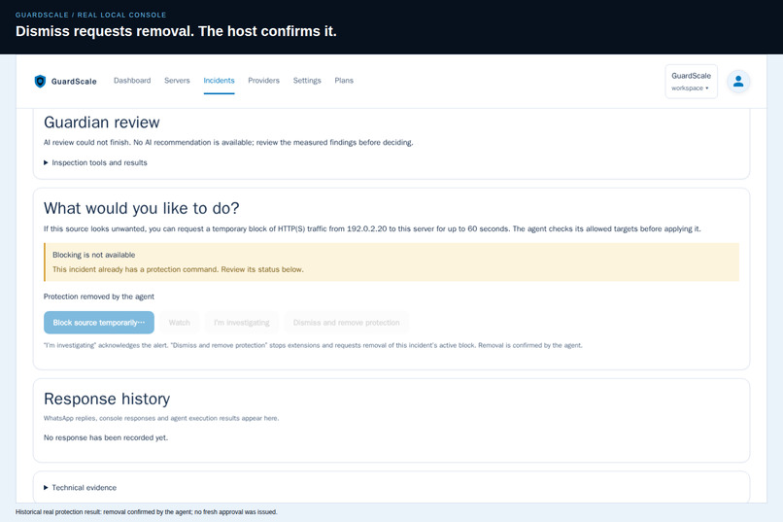Viewport: 783px width, 522px height.
Task: Select the Response history heading
Action: 107,400
